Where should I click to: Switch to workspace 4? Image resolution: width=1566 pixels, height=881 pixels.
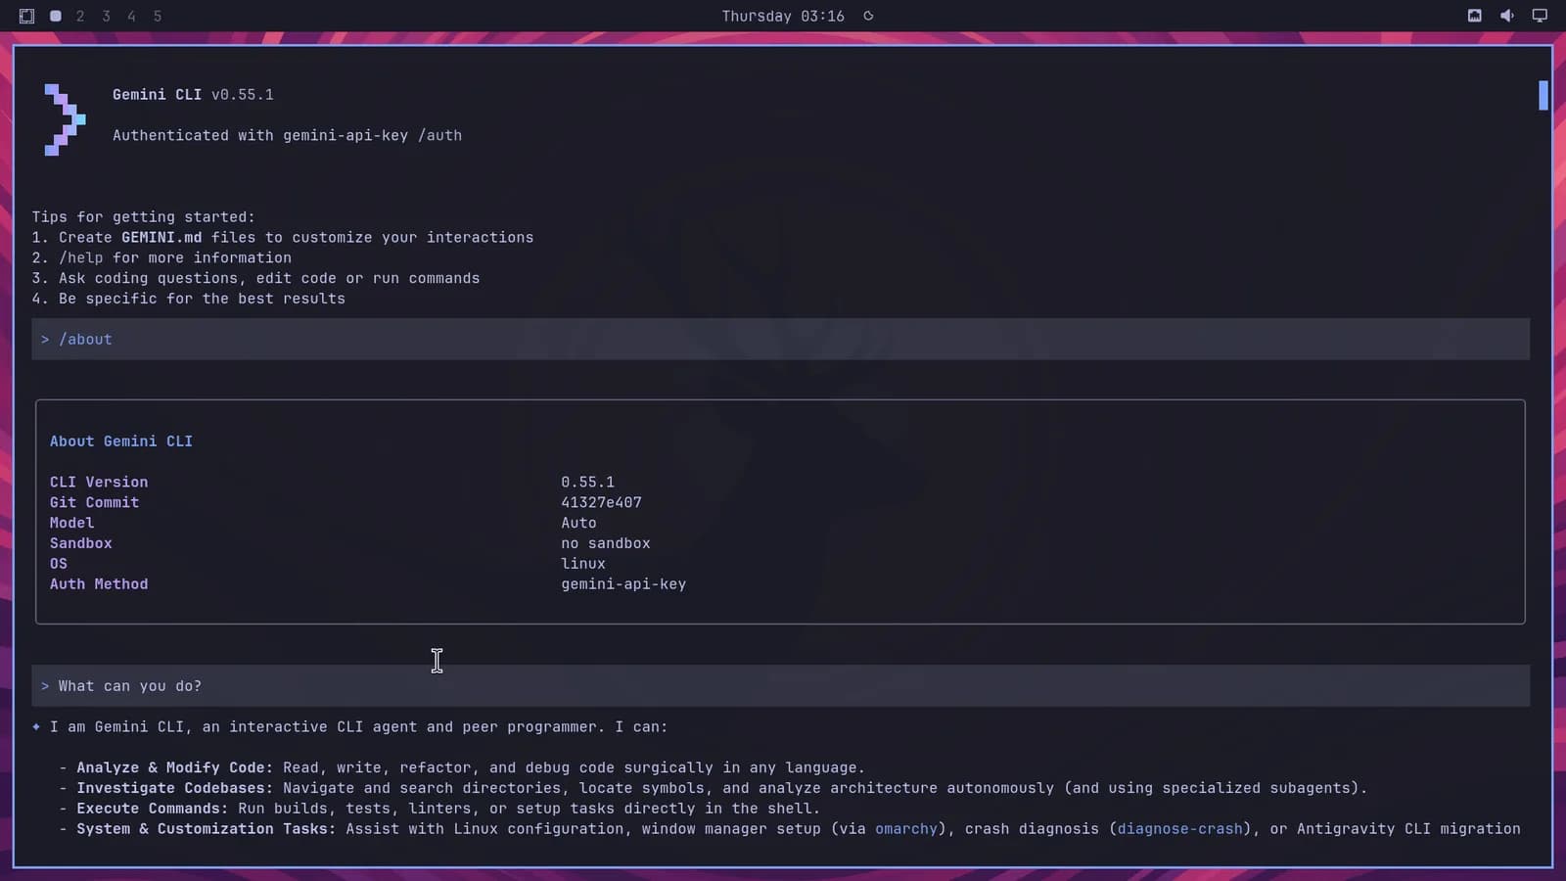coord(131,16)
